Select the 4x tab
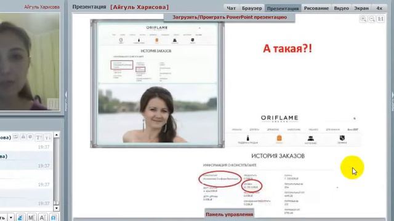This screenshot has height=221, width=394. (379, 8)
